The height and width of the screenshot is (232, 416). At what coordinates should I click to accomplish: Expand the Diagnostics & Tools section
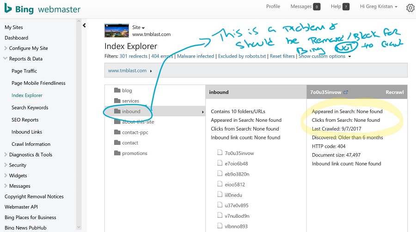[x=6, y=155]
